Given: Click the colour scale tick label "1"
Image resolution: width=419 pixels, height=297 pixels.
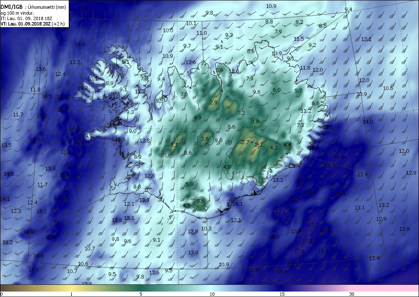Looking at the screenshot, I should pos(71,294).
